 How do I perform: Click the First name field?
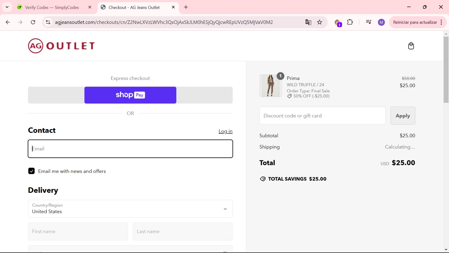point(78,231)
